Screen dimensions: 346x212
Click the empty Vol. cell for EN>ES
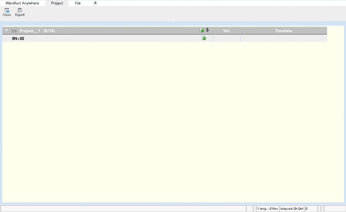(227, 38)
